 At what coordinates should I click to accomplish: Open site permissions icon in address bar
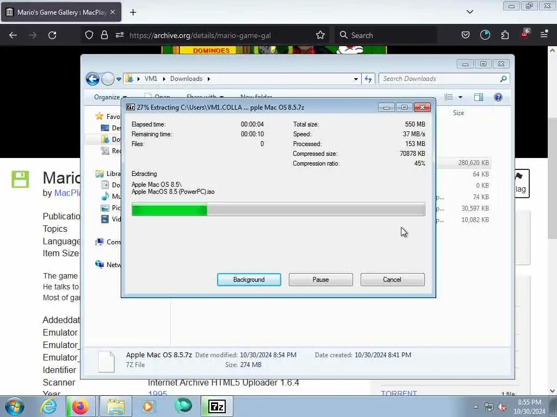pyautogui.click(x=119, y=35)
